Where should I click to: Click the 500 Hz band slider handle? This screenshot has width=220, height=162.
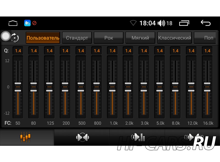click(81, 87)
